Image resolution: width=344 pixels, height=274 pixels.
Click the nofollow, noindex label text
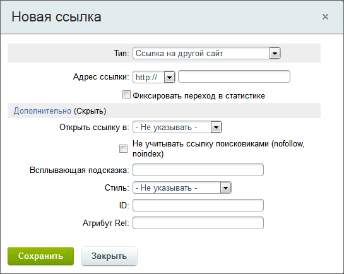[x=218, y=149]
